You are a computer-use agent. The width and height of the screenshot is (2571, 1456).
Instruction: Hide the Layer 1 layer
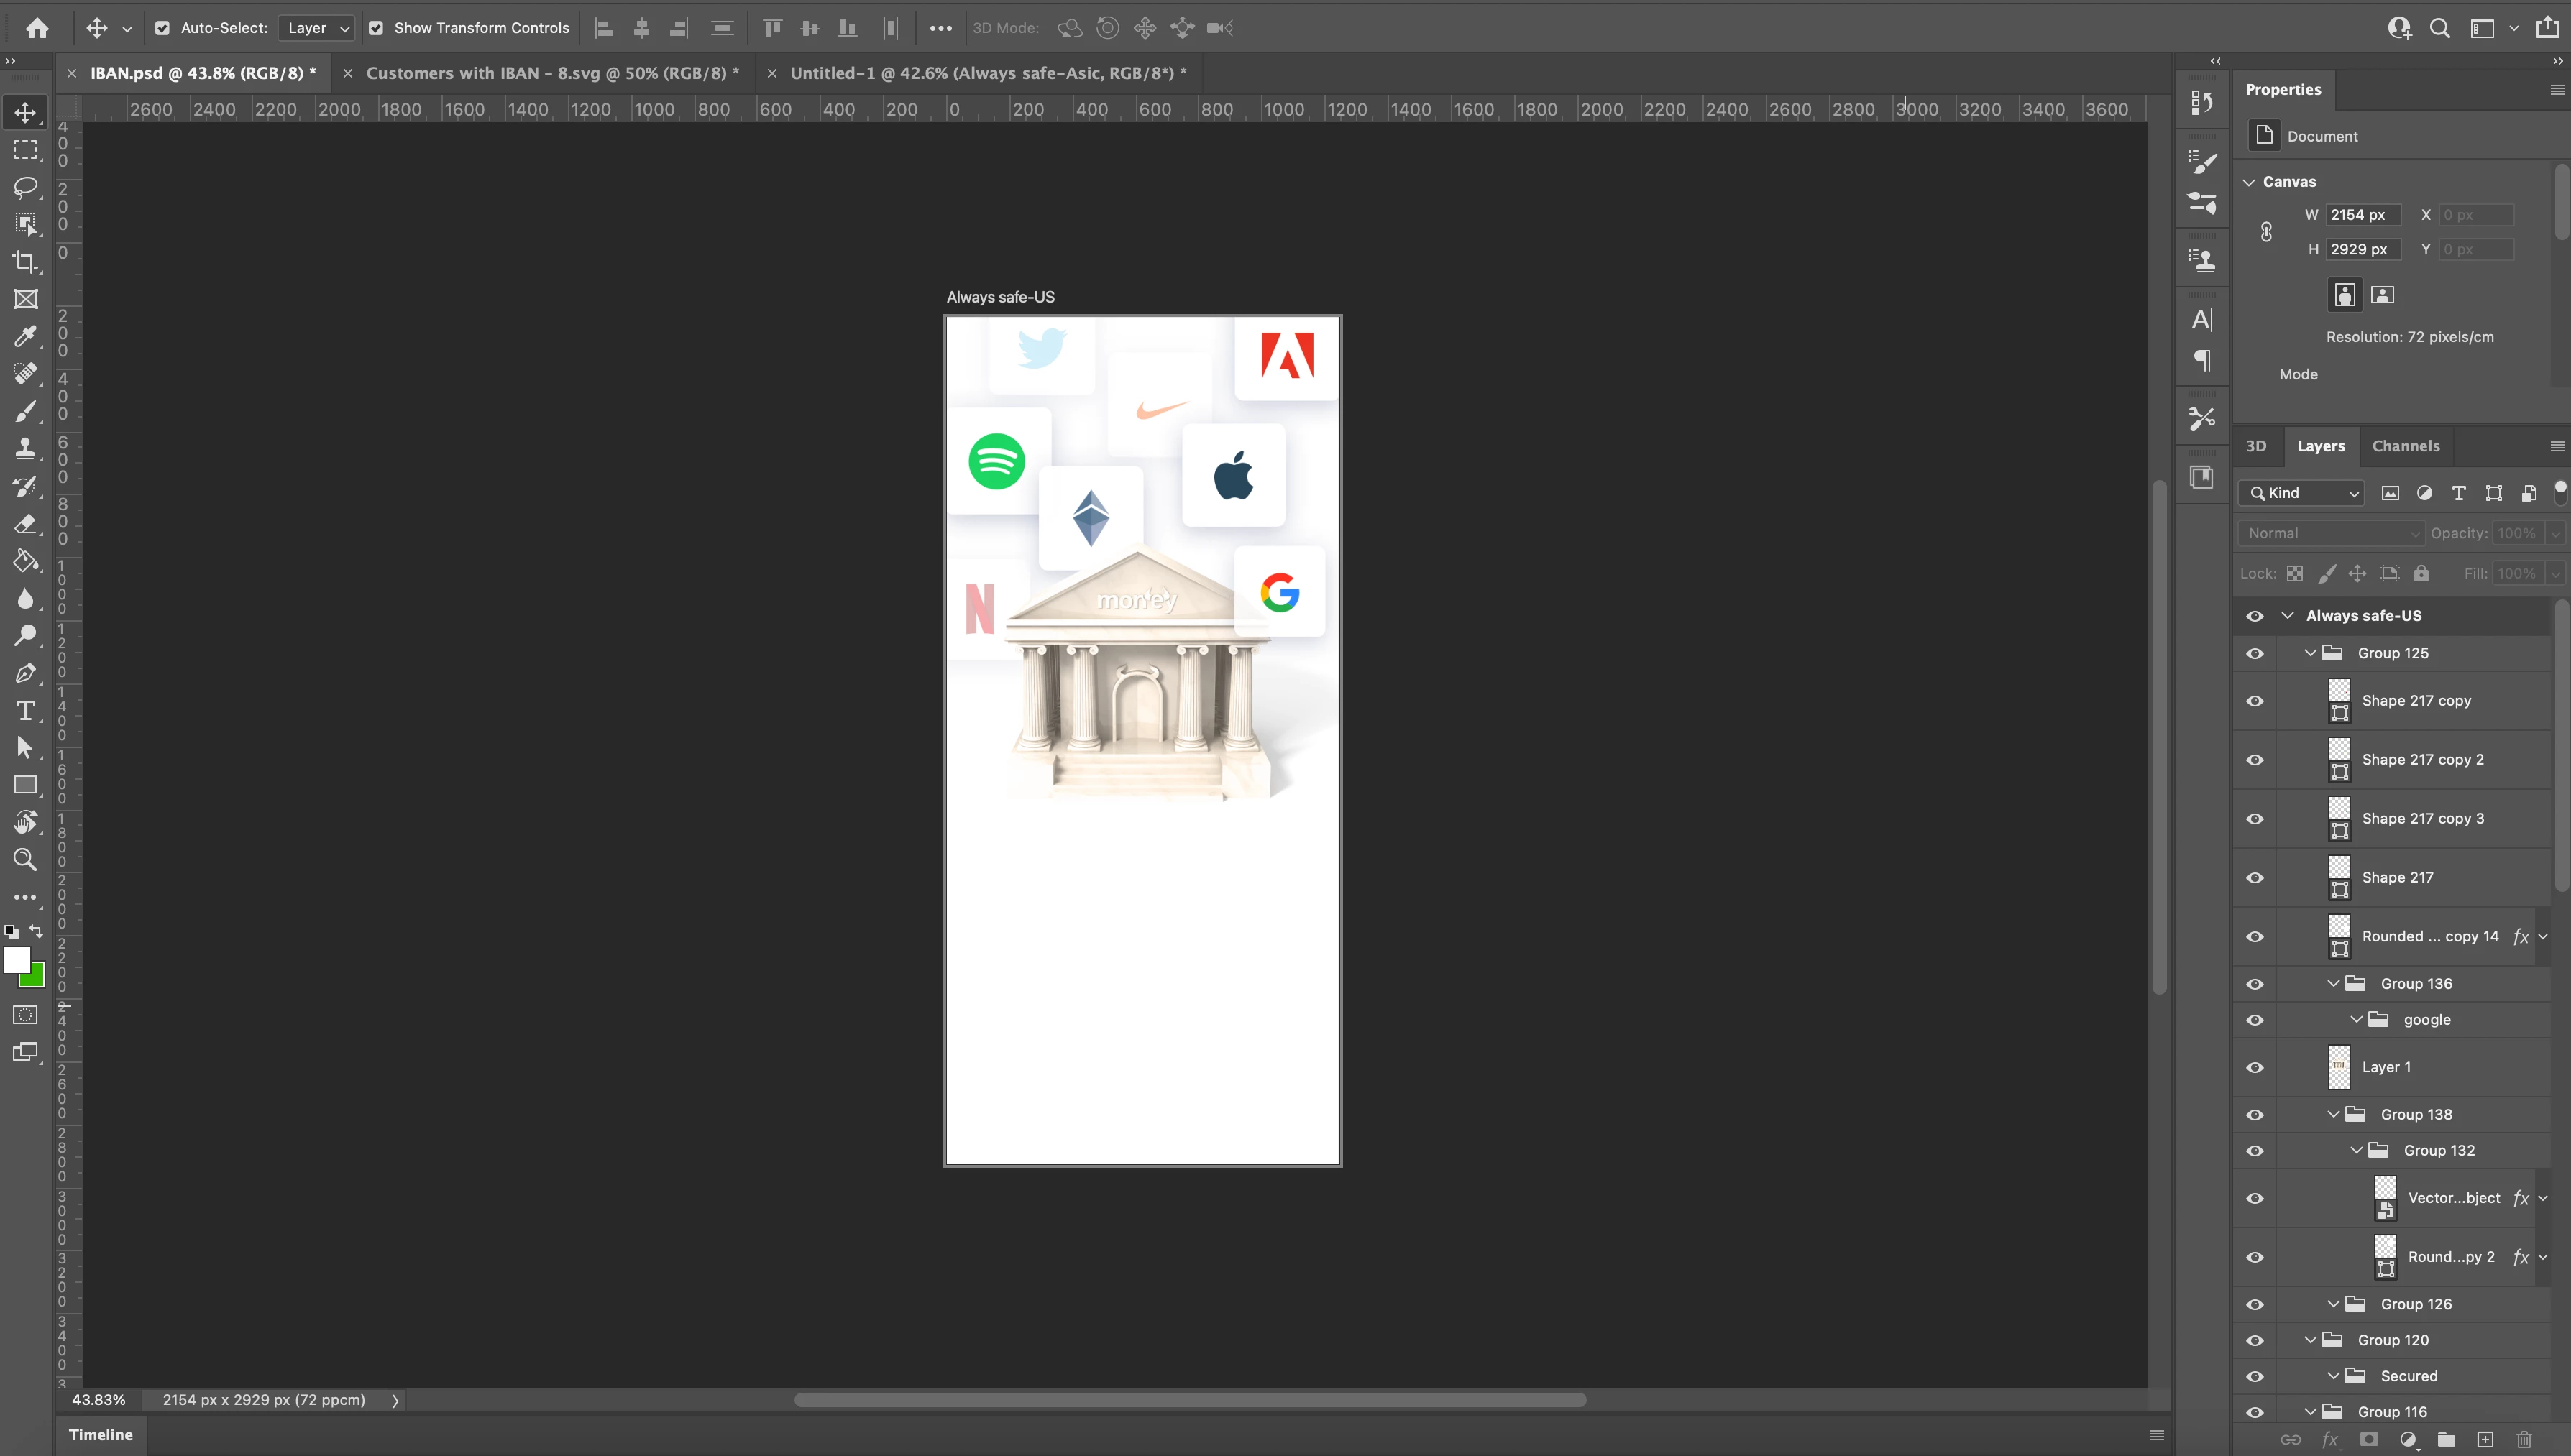[x=2255, y=1068]
